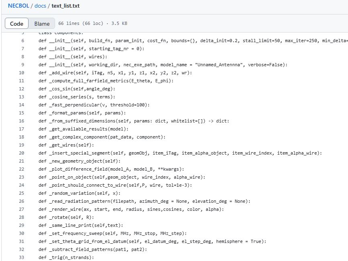The height and width of the screenshot is (261, 348).
Task: Select line number 7
Action: click(x=23, y=49)
